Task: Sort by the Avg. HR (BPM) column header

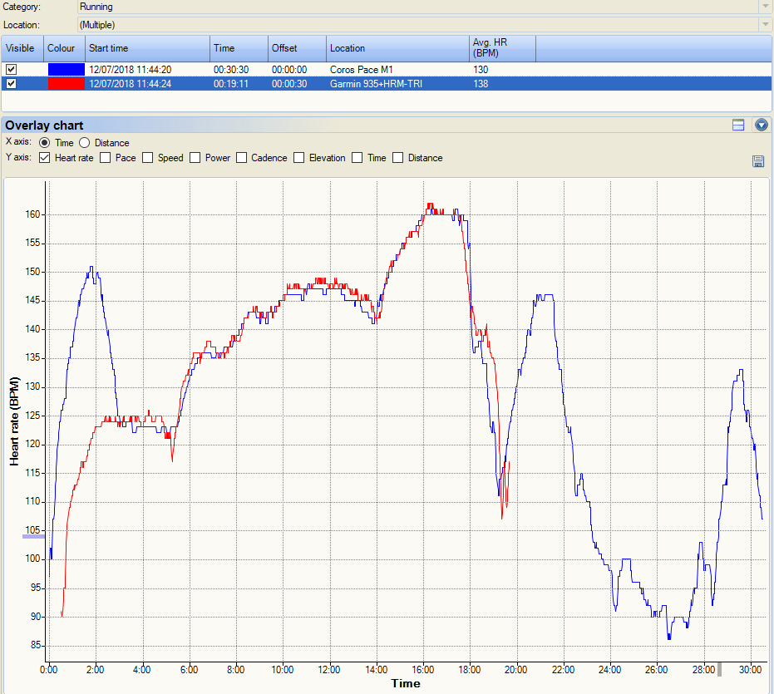Action: (x=502, y=48)
